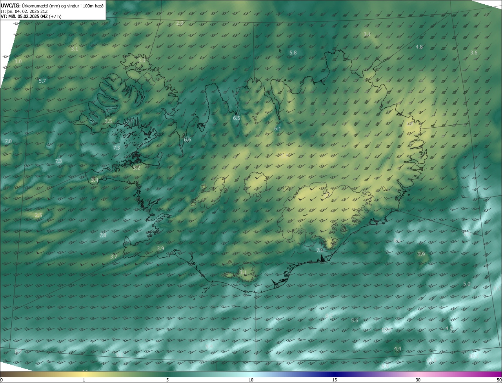502x383 pixels.
Task: Click the map value "3.2"
Action: (136, 168)
